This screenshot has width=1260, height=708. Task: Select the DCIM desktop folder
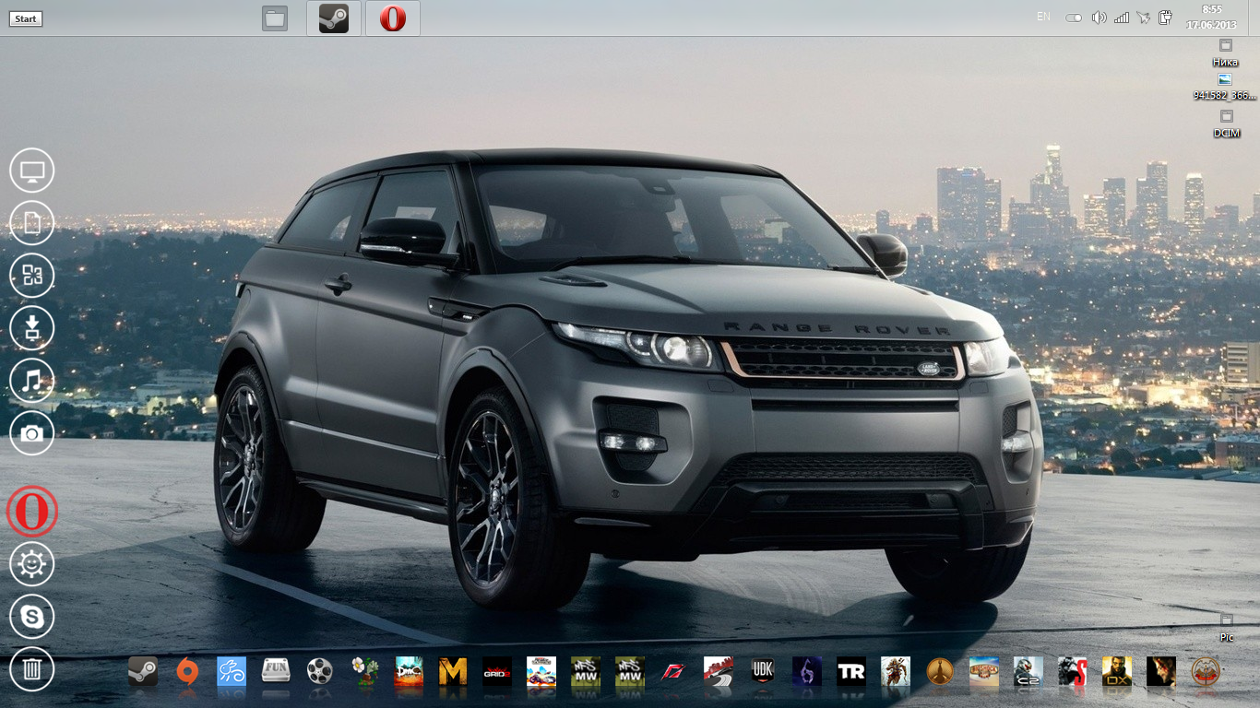[x=1226, y=124]
